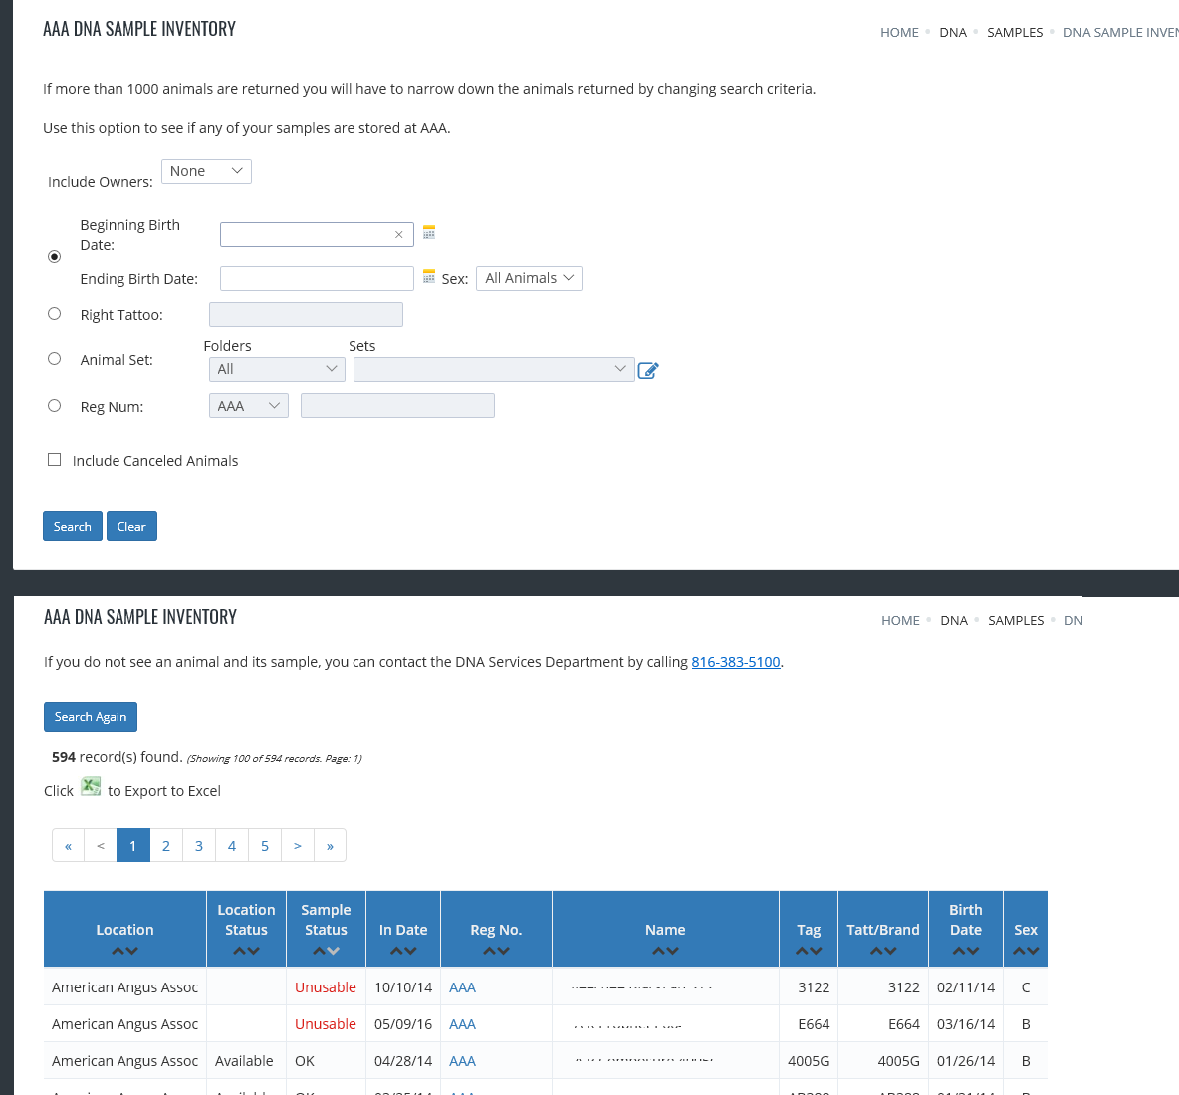The width and height of the screenshot is (1179, 1095).
Task: Click the Search button
Action: tap(72, 526)
